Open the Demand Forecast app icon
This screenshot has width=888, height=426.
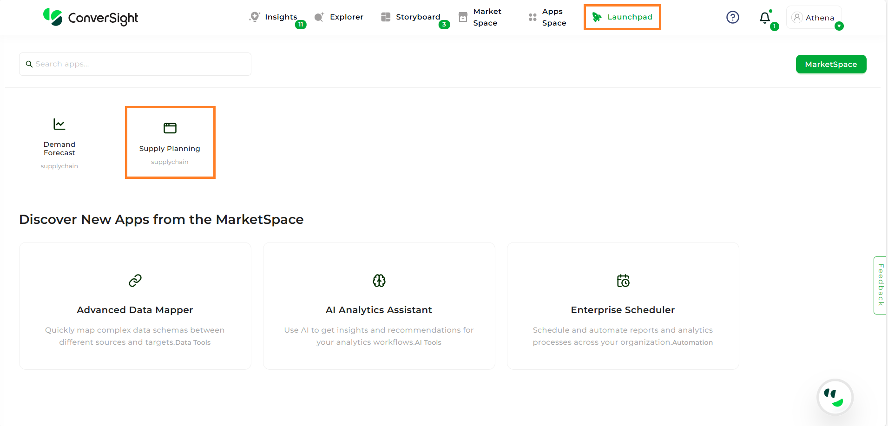pos(59,125)
